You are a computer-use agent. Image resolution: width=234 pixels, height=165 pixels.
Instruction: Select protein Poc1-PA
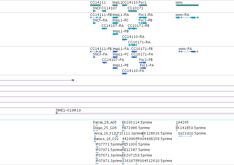tap(143, 68)
